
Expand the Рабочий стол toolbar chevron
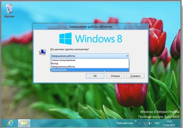135,121
